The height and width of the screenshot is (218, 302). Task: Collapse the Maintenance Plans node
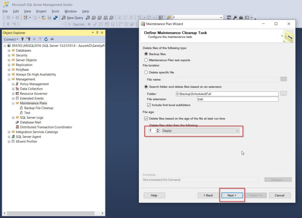(x=13, y=103)
